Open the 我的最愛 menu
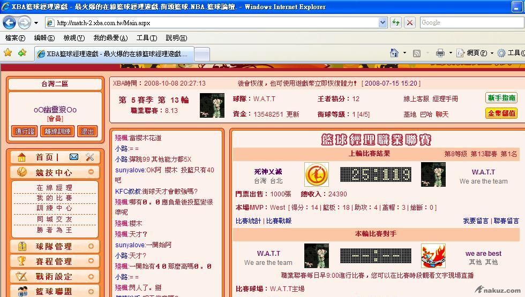The width and height of the screenshot is (525, 297). [110, 38]
